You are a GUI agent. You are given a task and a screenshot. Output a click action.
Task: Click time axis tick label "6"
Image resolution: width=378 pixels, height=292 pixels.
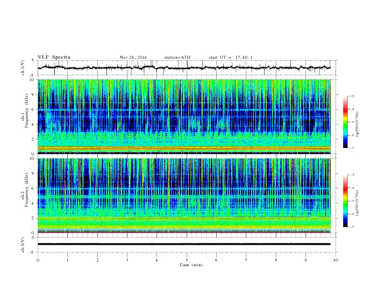click(216, 260)
